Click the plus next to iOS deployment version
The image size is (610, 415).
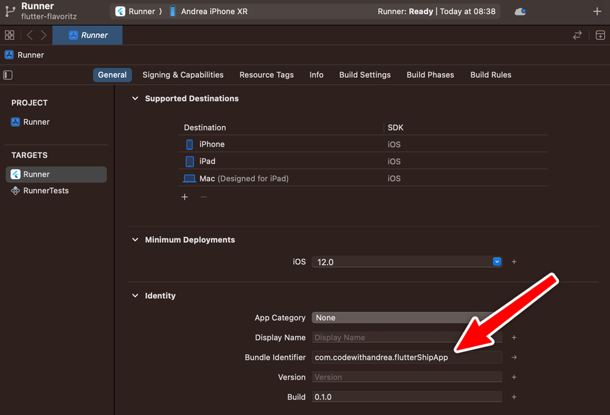click(x=514, y=261)
